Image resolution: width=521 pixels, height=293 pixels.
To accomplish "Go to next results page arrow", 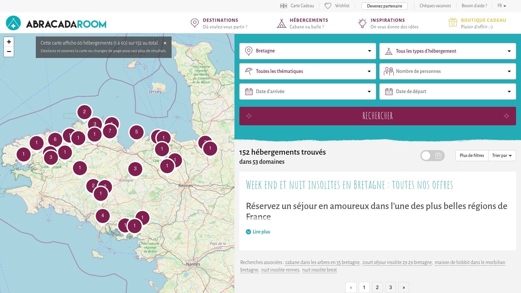I will pos(404,287).
